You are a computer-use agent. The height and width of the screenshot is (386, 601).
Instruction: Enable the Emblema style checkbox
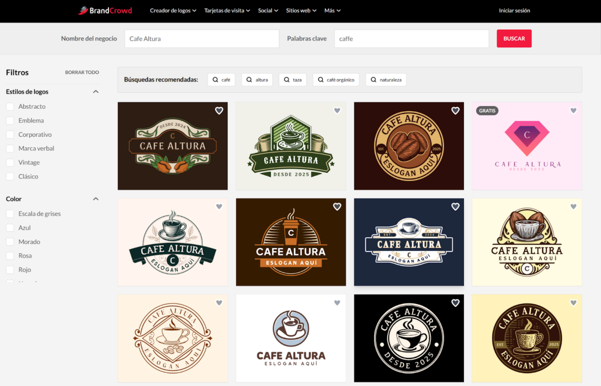pos(9,120)
